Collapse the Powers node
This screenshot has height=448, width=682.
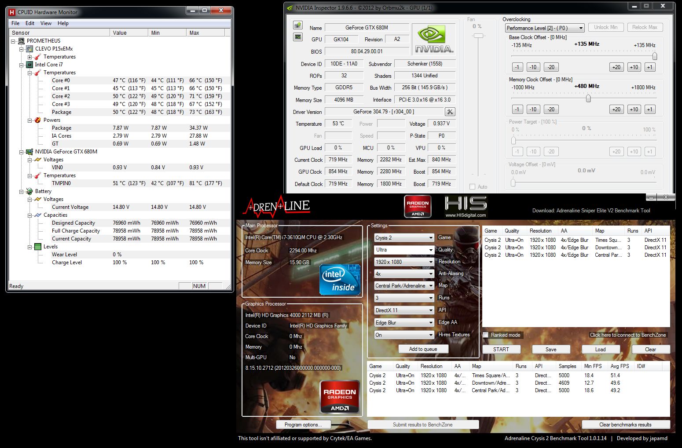tap(30, 120)
